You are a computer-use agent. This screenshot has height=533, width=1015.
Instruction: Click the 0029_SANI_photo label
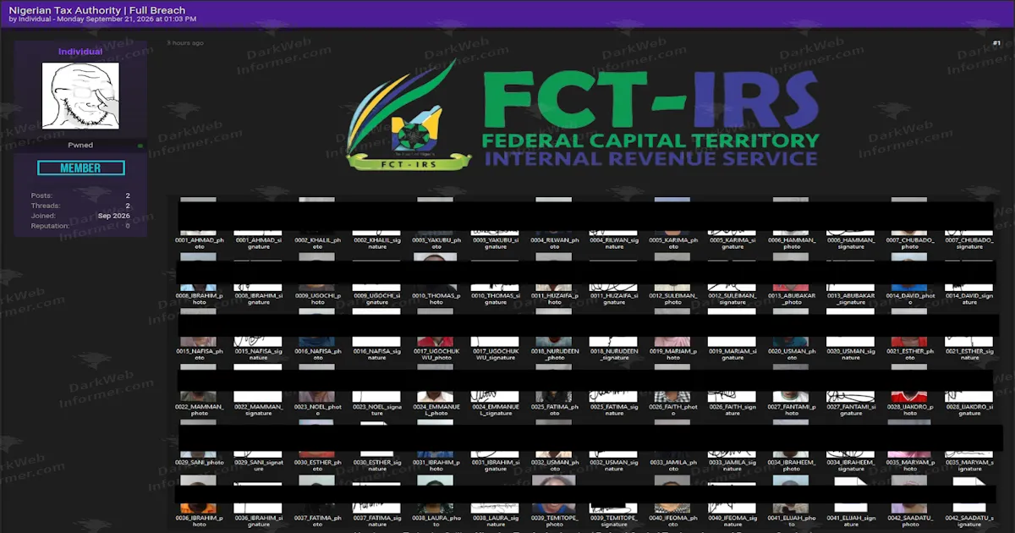tap(200, 462)
